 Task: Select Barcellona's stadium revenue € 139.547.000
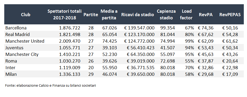pyautogui.click(x=139, y=28)
